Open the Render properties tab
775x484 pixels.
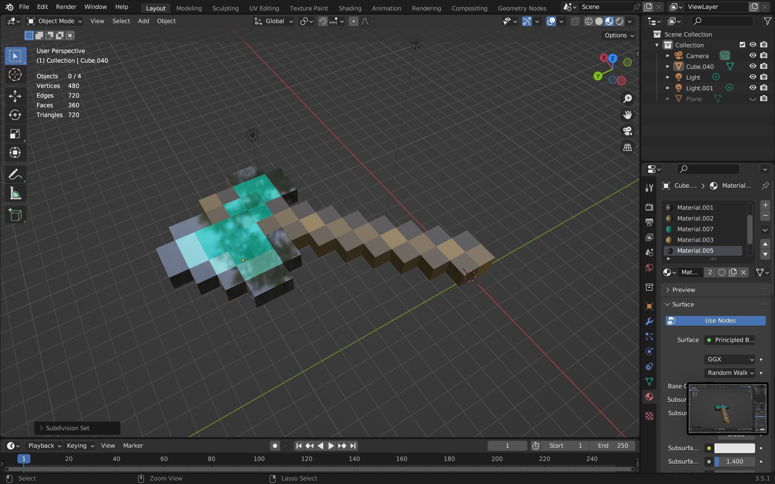(x=649, y=207)
